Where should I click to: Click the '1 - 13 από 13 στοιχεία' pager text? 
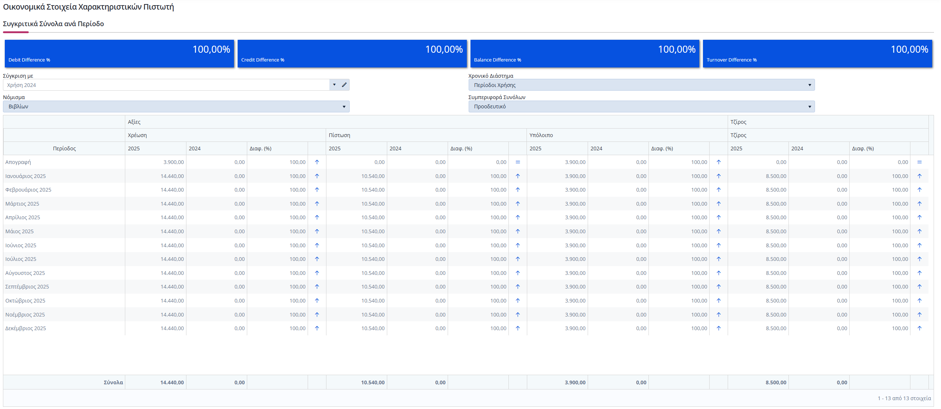(x=904, y=398)
